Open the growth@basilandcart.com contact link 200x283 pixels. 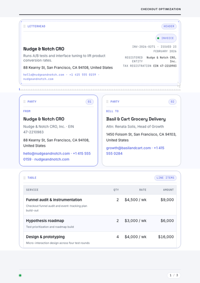pyautogui.click(x=128, y=148)
